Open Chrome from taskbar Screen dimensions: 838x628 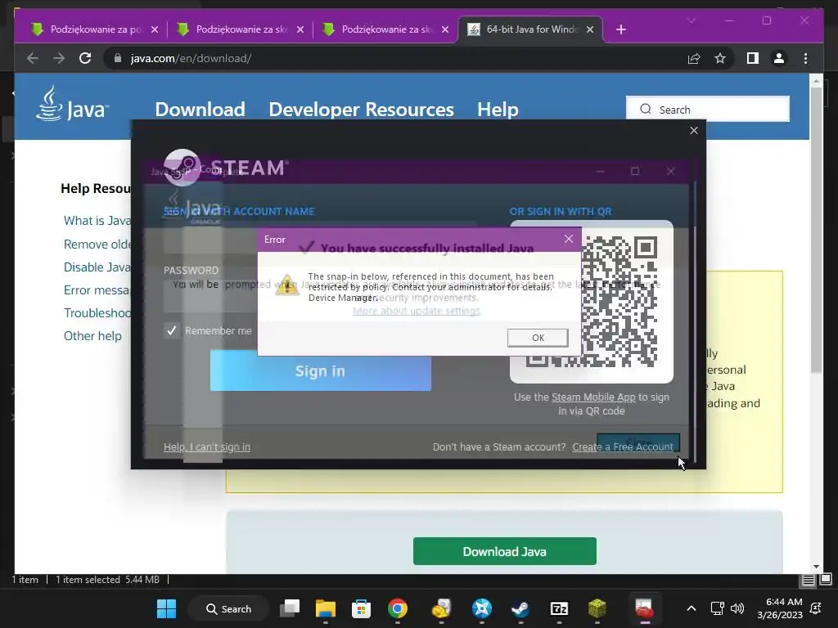click(x=397, y=608)
